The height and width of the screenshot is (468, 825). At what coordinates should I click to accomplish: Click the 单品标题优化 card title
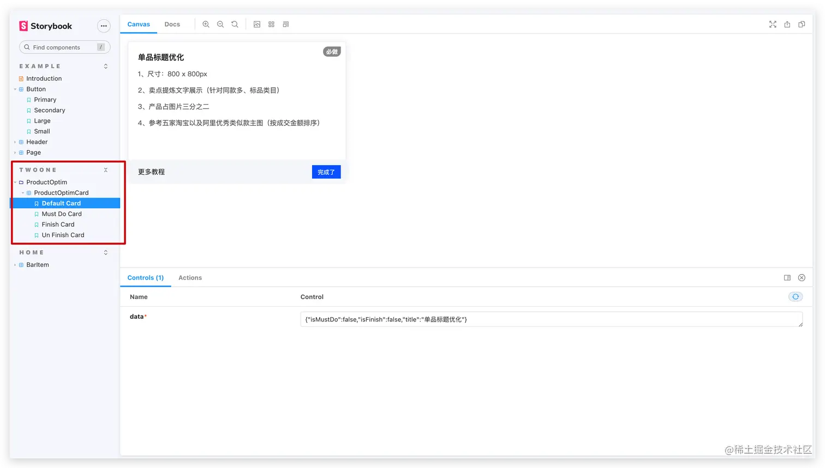point(161,58)
